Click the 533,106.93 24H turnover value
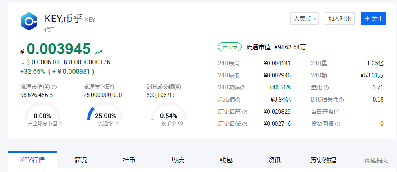This screenshot has width=397, height=172. pos(160,95)
